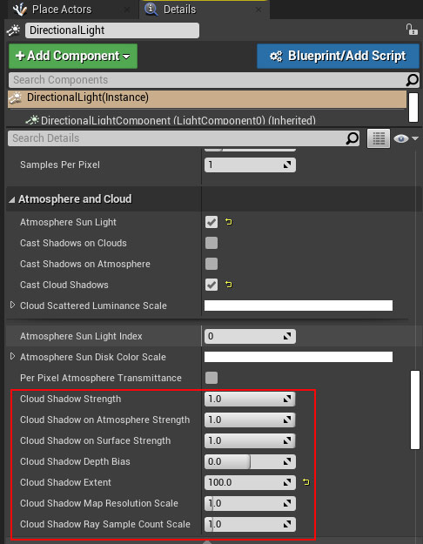Select the Details tab
Viewport: 423px width, 544px height.
click(180, 10)
